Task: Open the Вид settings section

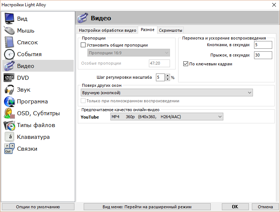Action: click(x=38, y=18)
